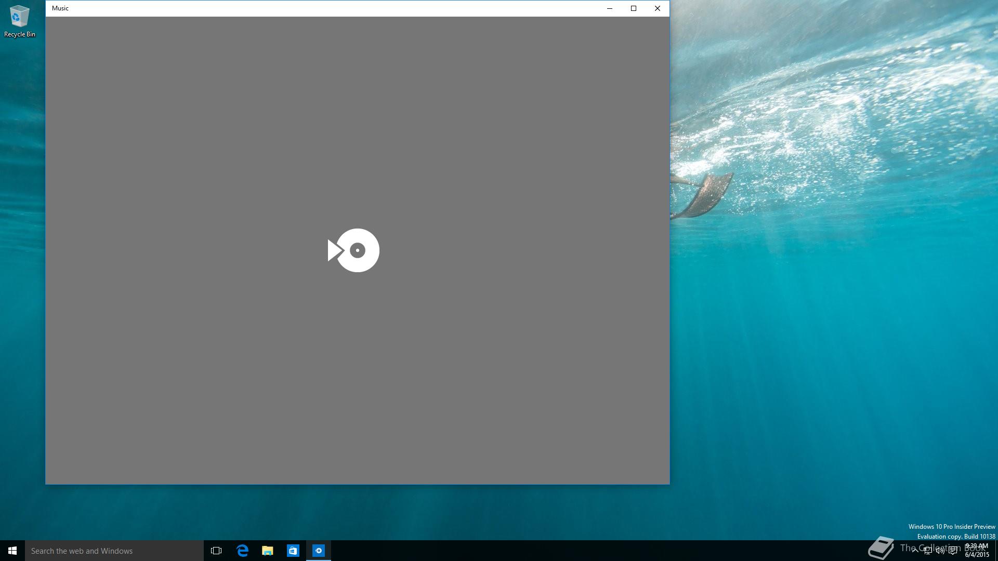Launch Microsoft Edge from the taskbar
Screen dimensions: 998x561
click(242, 551)
